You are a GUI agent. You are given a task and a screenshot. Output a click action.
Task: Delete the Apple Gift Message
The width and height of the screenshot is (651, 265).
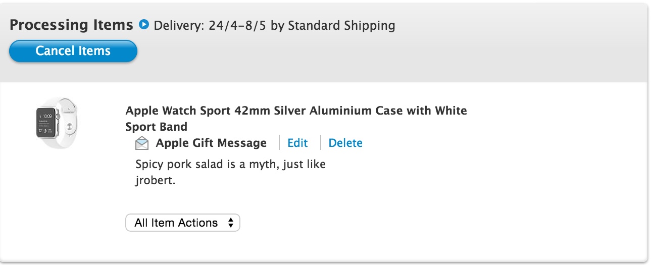345,143
